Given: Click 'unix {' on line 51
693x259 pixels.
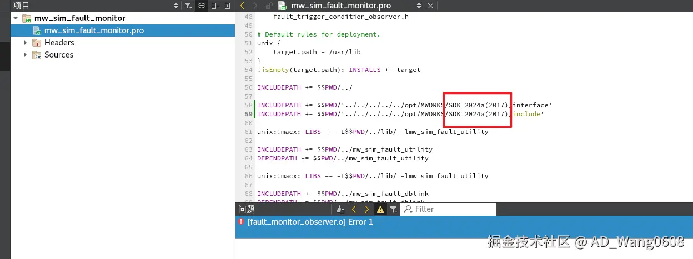Looking at the screenshot, I should [x=269, y=43].
